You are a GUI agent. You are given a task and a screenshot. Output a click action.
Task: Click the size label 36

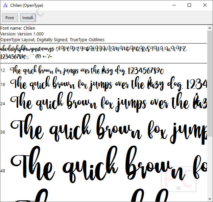point(3,132)
